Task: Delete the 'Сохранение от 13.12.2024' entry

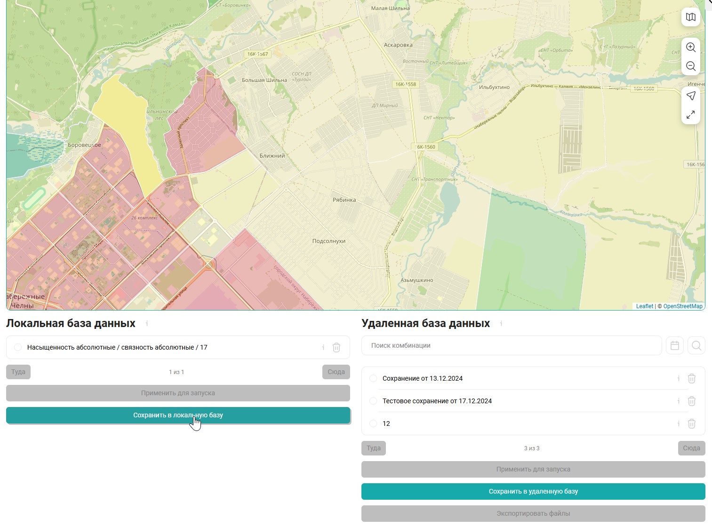Action: click(691, 378)
